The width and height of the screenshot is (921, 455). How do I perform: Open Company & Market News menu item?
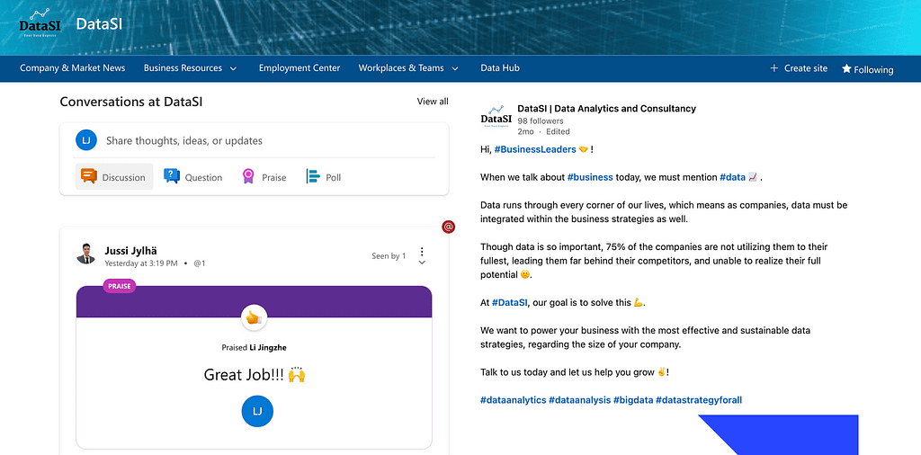click(72, 68)
